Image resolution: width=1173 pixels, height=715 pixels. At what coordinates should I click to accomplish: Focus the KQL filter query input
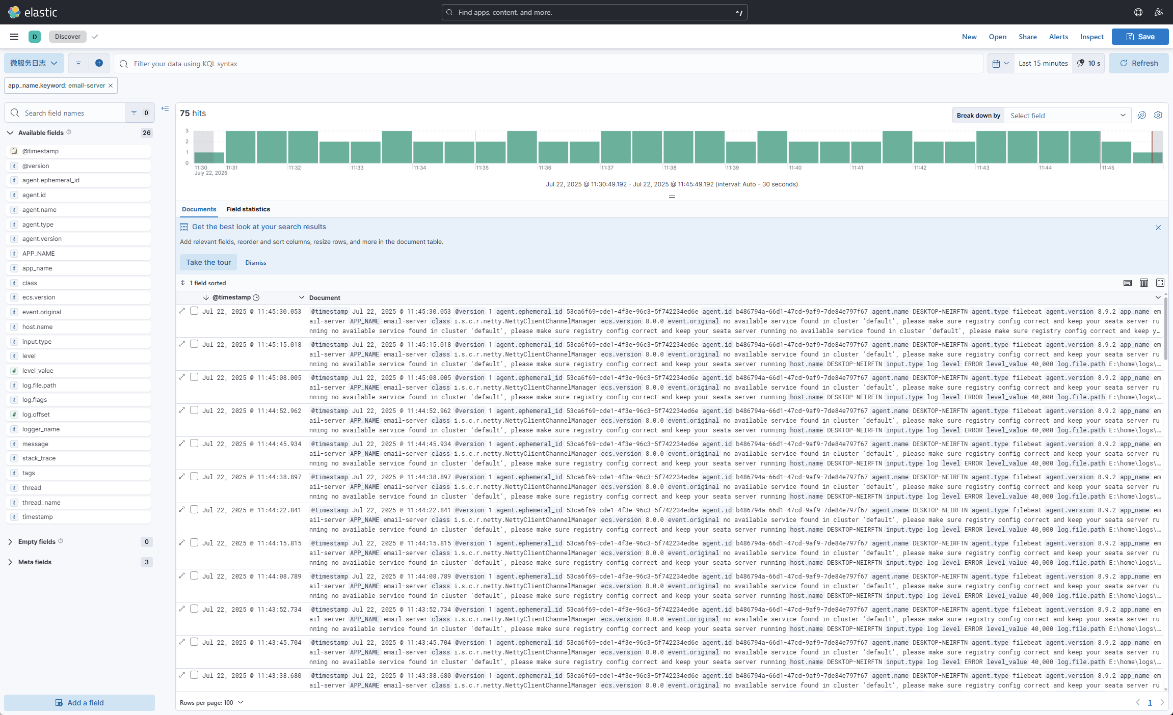549,64
